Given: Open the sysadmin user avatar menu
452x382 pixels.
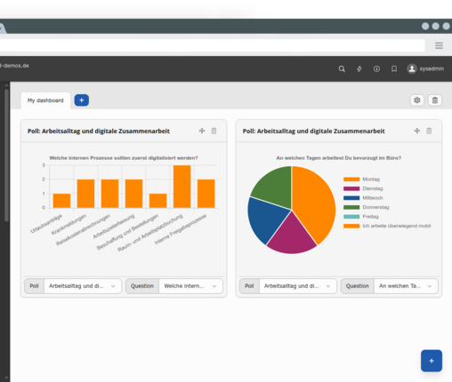Looking at the screenshot, I should (x=425, y=68).
